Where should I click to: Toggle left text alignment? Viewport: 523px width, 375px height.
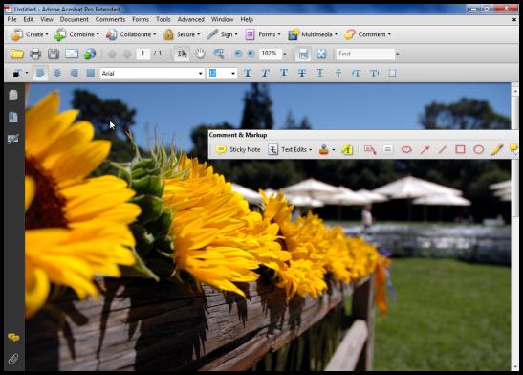pos(40,73)
